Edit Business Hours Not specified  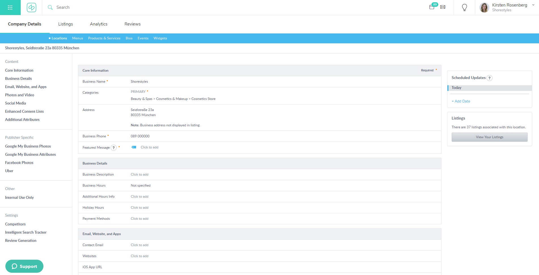coord(141,186)
